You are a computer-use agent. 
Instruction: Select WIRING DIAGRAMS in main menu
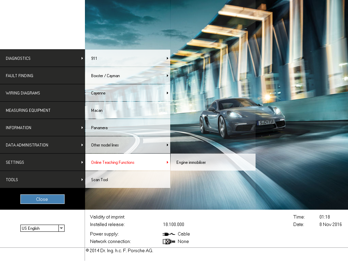42,93
